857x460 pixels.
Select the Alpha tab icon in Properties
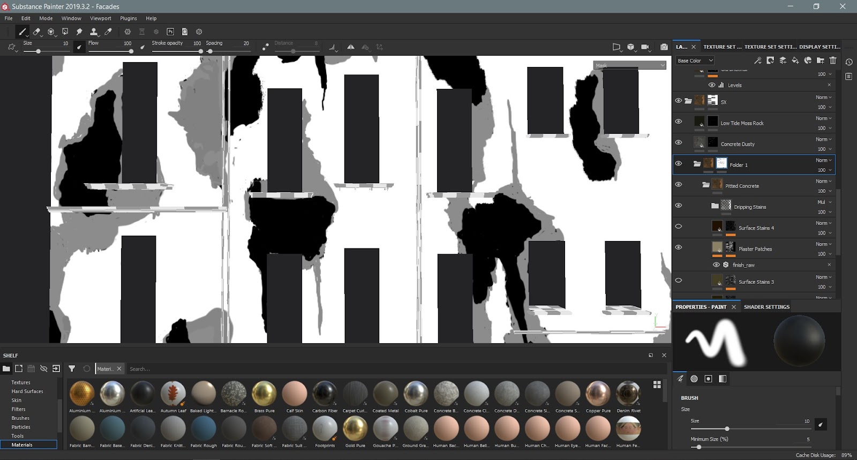point(694,379)
